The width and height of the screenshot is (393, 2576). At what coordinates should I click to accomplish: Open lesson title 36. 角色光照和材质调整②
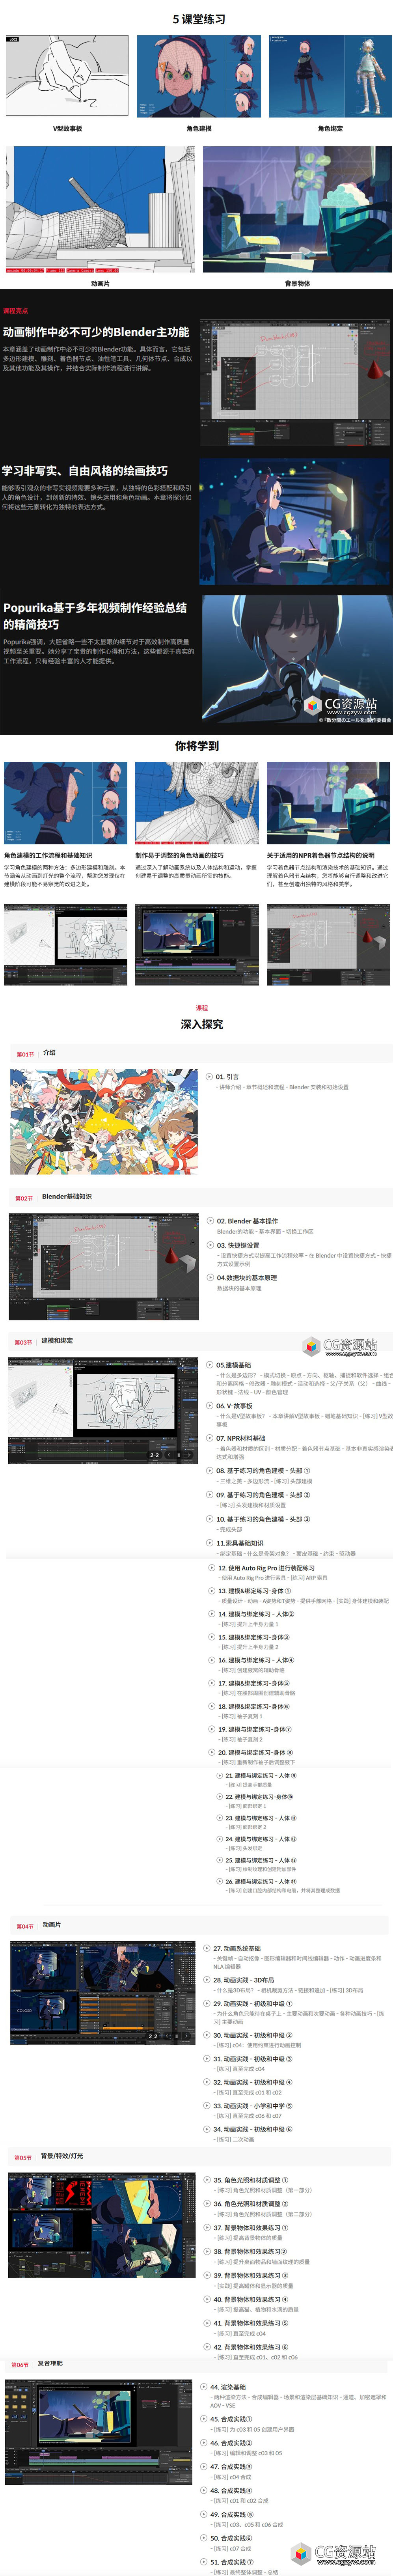tap(251, 2204)
